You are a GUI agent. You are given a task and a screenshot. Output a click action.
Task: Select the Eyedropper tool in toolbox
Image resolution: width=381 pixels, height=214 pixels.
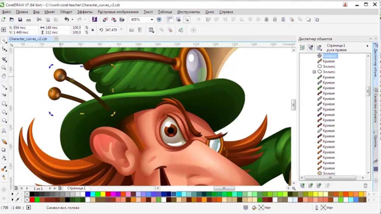click(x=4, y=169)
